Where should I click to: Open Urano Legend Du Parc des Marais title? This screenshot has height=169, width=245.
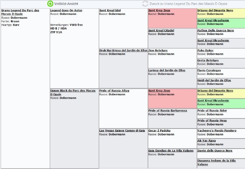click(20, 12)
